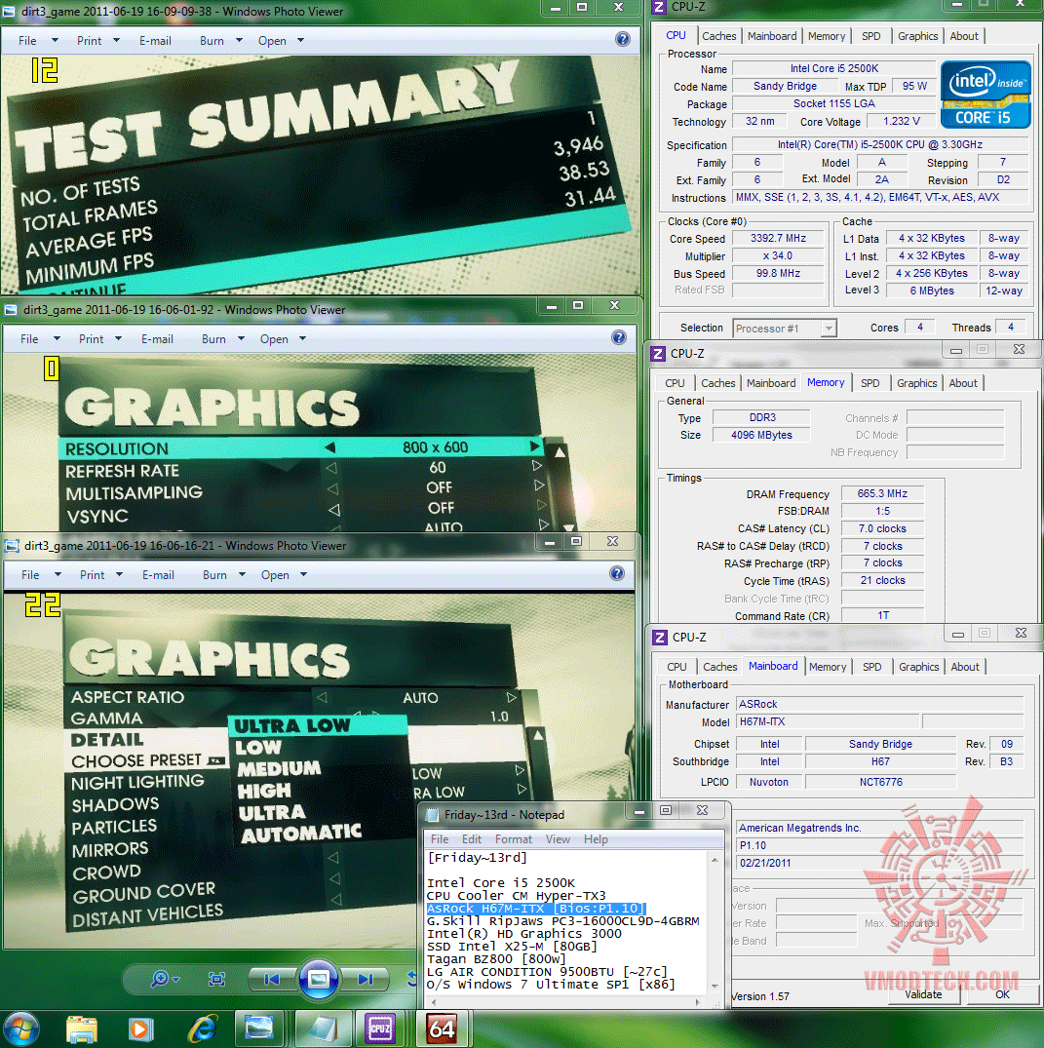1044x1048 pixels.
Task: Open help in the 16-06-01-92 Photo Viewer
Action: (x=619, y=337)
